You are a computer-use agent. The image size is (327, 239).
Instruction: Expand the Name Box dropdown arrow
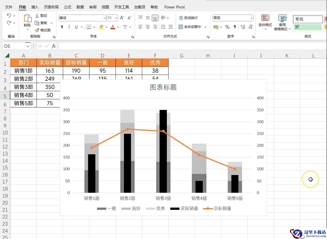tap(28, 46)
